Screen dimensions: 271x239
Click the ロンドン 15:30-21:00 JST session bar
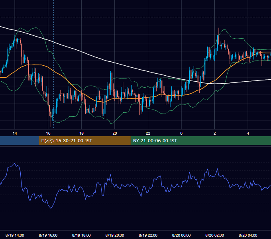(84, 141)
